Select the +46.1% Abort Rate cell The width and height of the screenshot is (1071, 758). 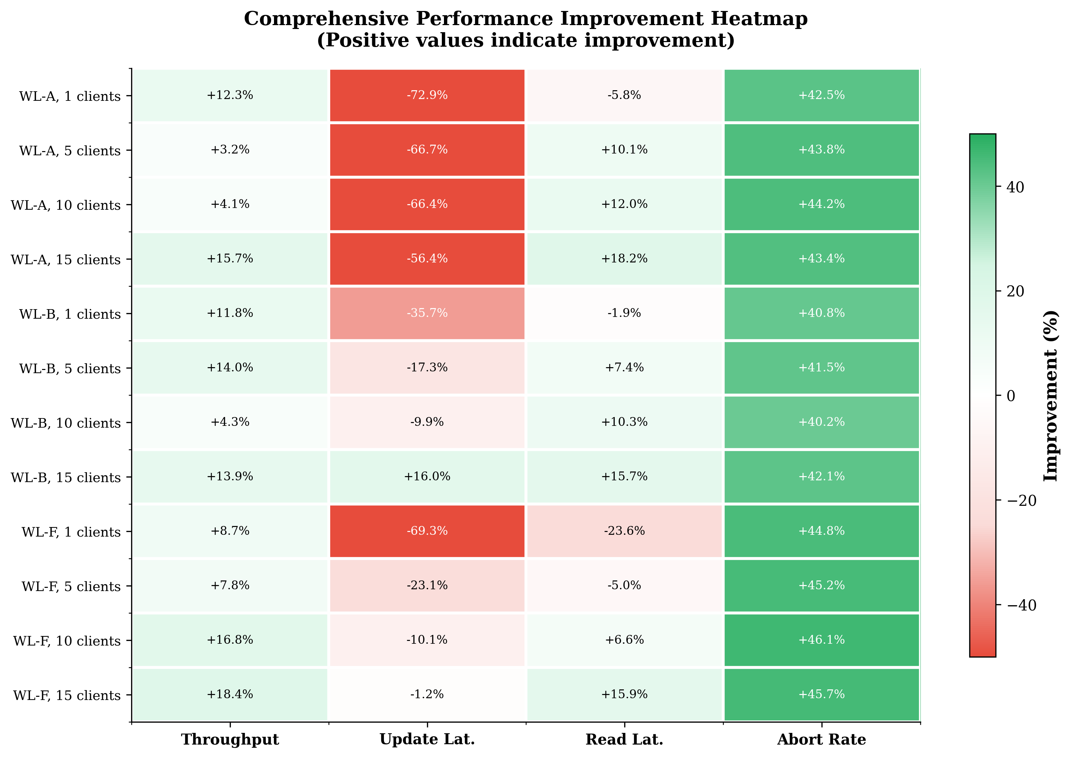coord(821,640)
